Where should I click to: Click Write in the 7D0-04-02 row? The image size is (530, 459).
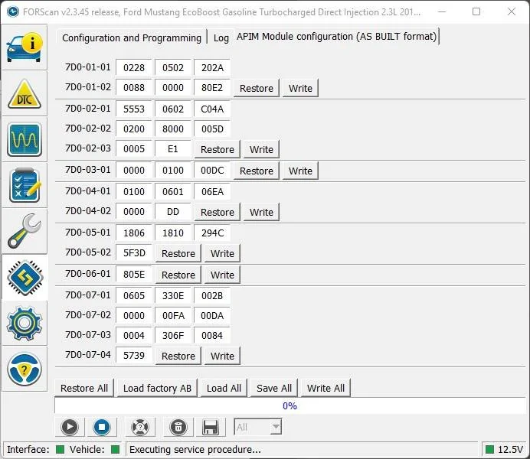(x=261, y=212)
